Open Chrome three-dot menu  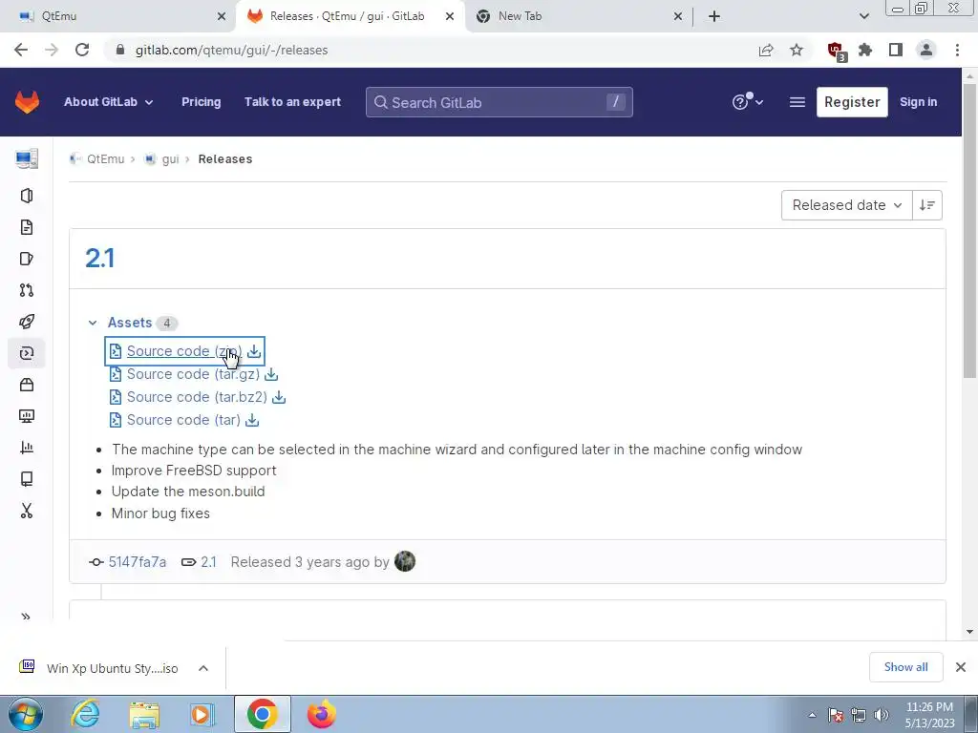point(957,50)
